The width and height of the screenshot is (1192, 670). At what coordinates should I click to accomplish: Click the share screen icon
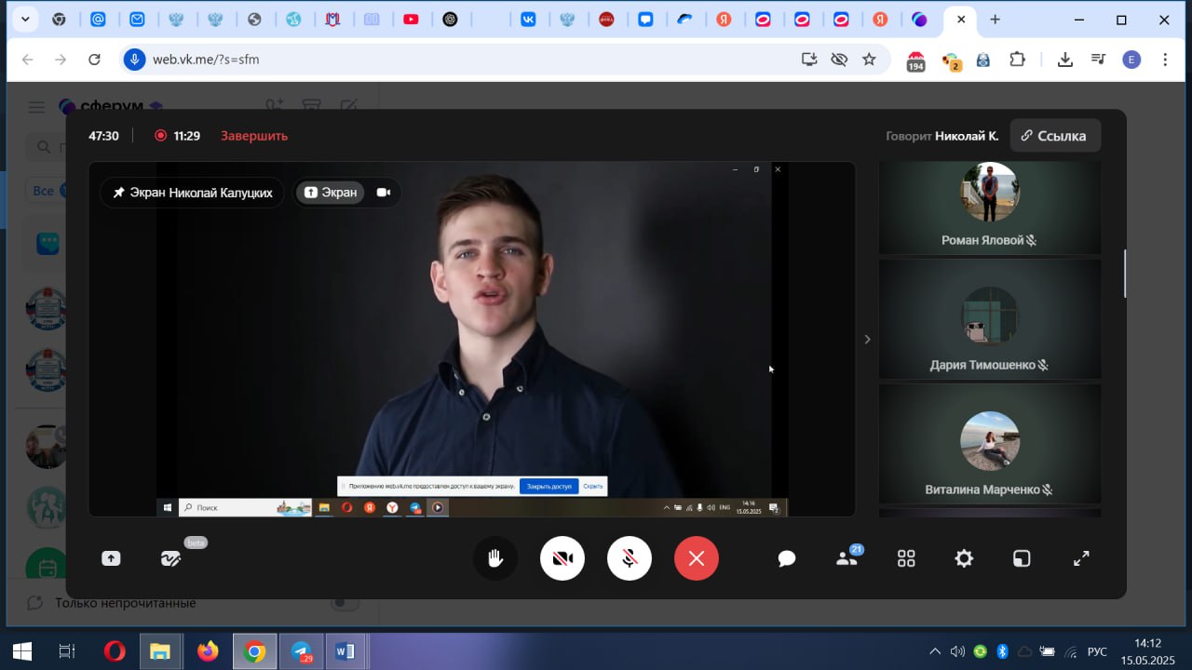[x=111, y=558]
